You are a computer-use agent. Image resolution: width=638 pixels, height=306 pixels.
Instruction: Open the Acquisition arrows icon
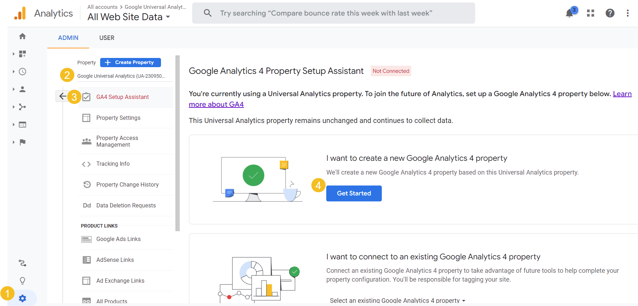[22, 107]
